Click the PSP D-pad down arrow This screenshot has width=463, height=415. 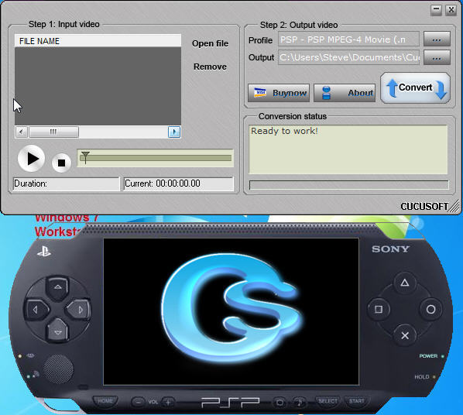(x=57, y=331)
